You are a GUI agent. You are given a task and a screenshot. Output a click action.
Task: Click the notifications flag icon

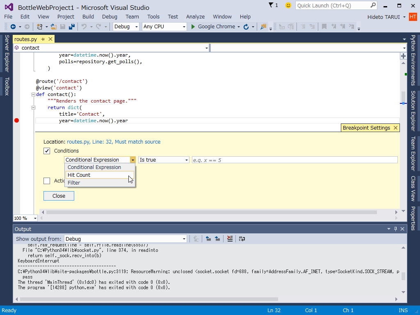tap(271, 5)
